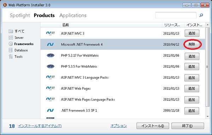Image resolution: width=212 pixels, height=135 pixels.
Task: Add PHP 5.3.5 For WebMatrix
Action: [x=192, y=67]
